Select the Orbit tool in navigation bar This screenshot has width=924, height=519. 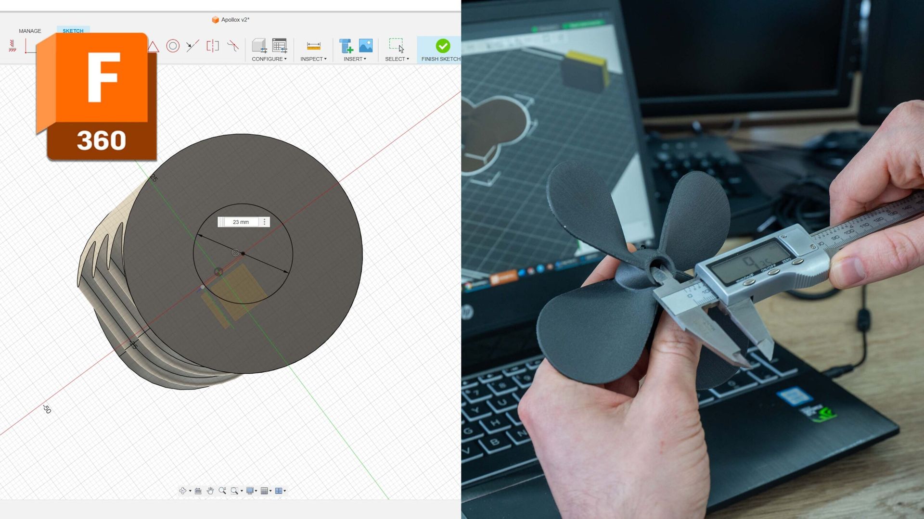(x=184, y=491)
